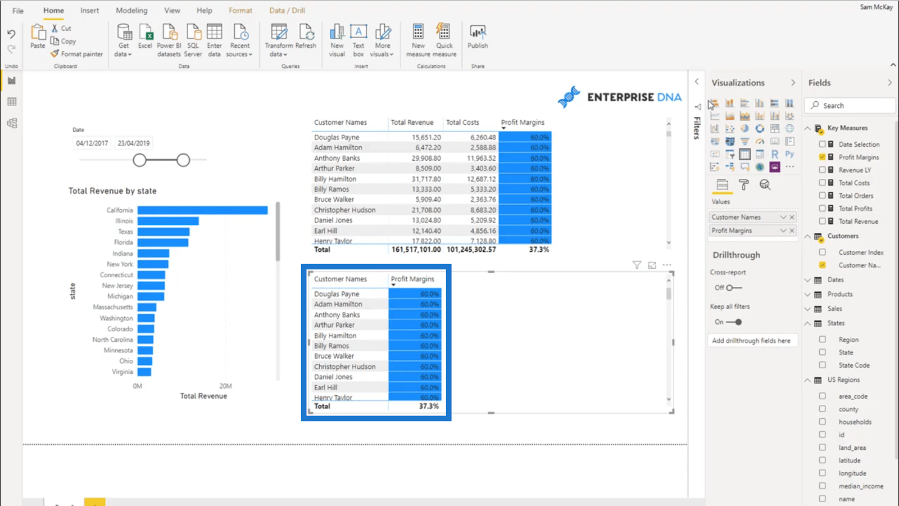
Task: Check the Date Selection measure
Action: tap(822, 144)
